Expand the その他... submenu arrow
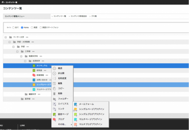The height and width of the screenshot is (130, 189). 72,125
